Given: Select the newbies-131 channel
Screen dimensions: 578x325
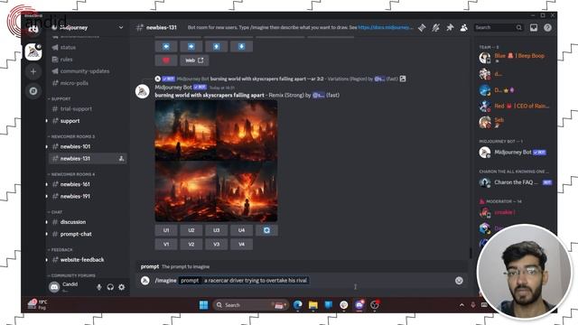Looking at the screenshot, I should tap(88, 159).
